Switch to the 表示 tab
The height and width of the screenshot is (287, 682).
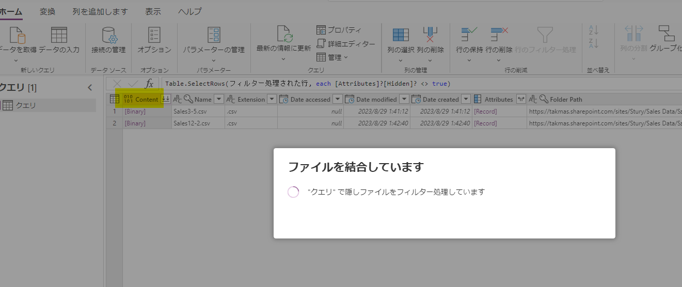[153, 11]
